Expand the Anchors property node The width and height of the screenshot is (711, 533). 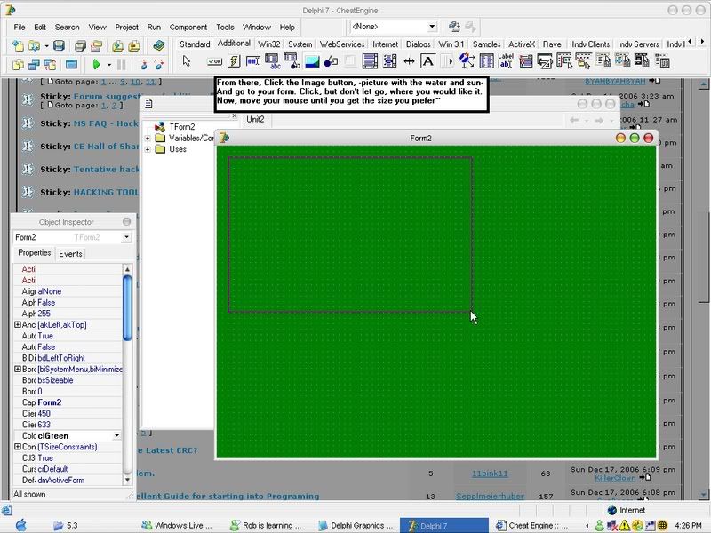coord(18,325)
